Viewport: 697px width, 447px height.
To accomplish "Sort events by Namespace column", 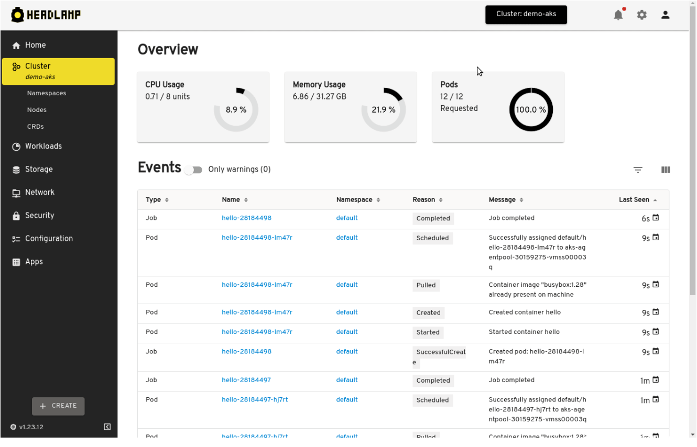I will (358, 200).
